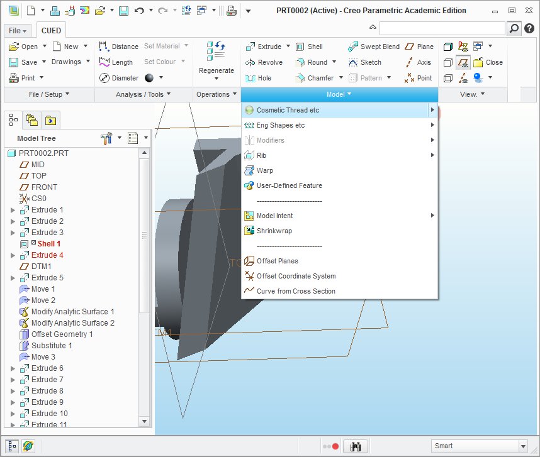
Task: Open the Sketch tool
Action: pyautogui.click(x=365, y=62)
